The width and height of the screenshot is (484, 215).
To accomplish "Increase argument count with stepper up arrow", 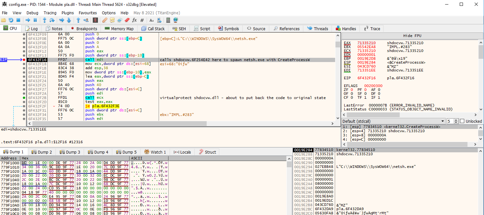I will point(456,120).
